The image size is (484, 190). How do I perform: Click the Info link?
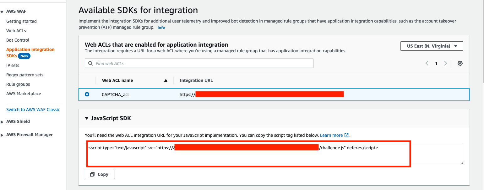pyautogui.click(x=161, y=28)
